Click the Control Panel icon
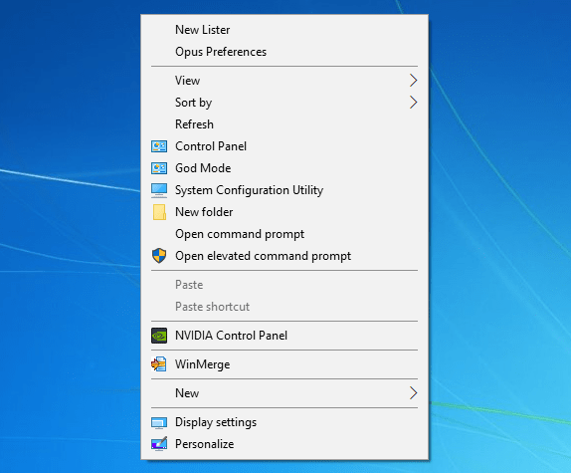571x473 pixels. tap(159, 146)
